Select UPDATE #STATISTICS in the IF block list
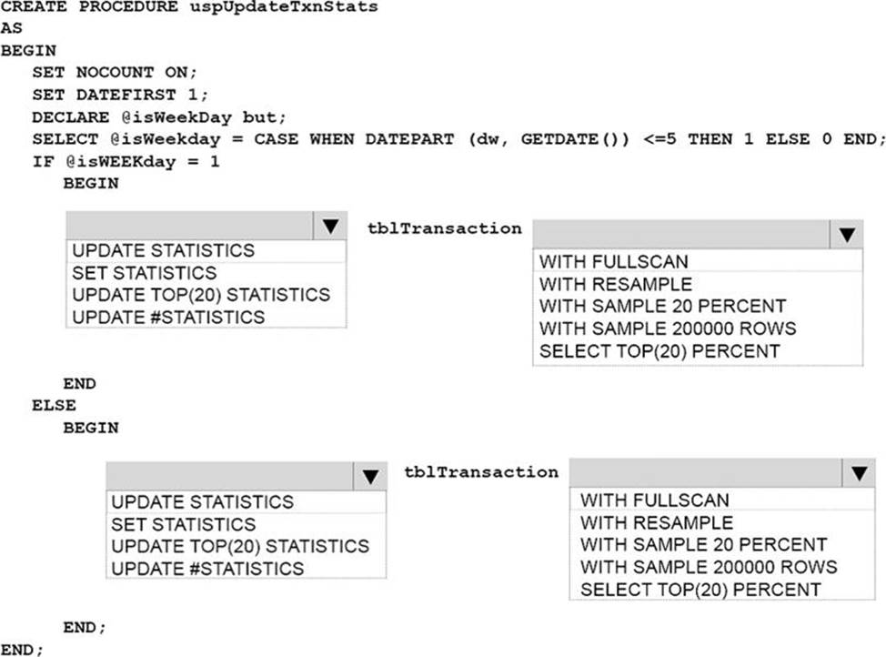This screenshot has height=657, width=886. point(168,317)
